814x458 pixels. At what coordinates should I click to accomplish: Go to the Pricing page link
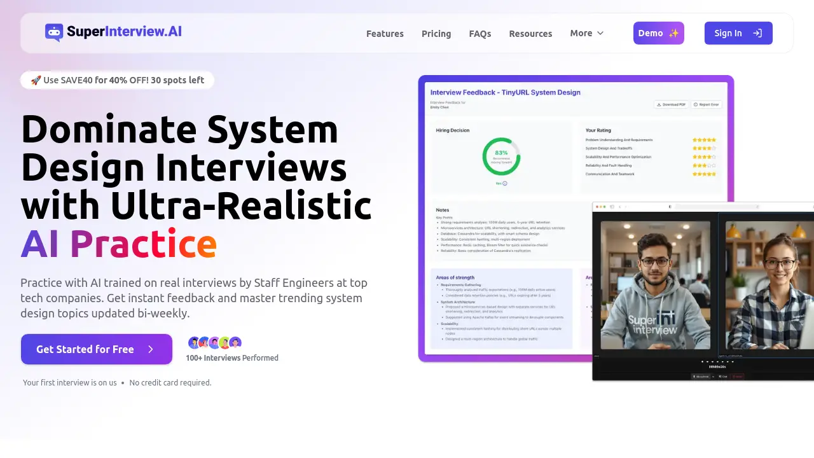click(436, 34)
